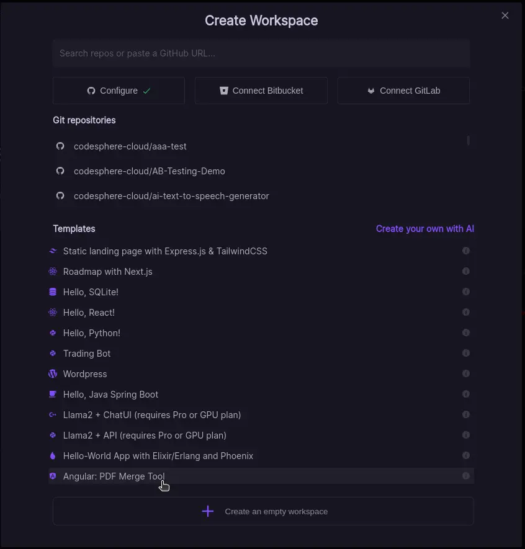This screenshot has width=525, height=549.
Task: Click the React icon next to Hello, React!
Action: click(x=53, y=312)
